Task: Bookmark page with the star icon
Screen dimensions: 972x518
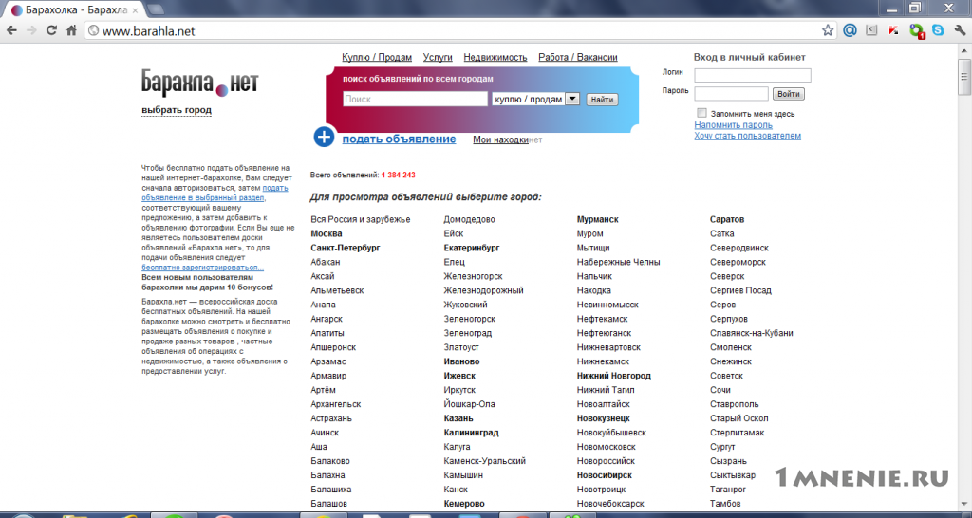Action: click(828, 30)
